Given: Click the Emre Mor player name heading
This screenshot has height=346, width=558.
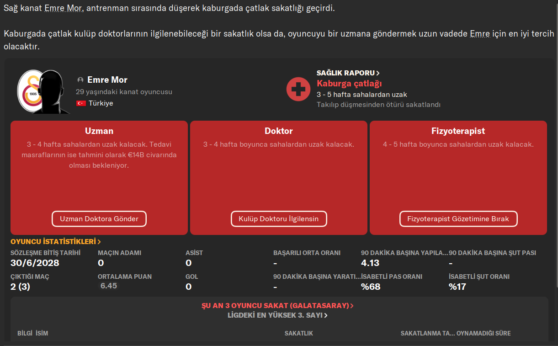Looking at the screenshot, I should tap(107, 80).
